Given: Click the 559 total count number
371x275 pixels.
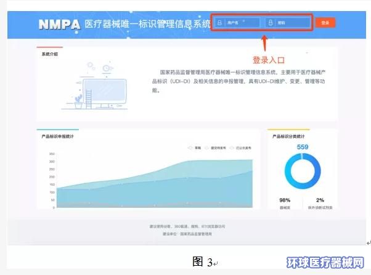Looking at the screenshot, I should pos(303,147).
